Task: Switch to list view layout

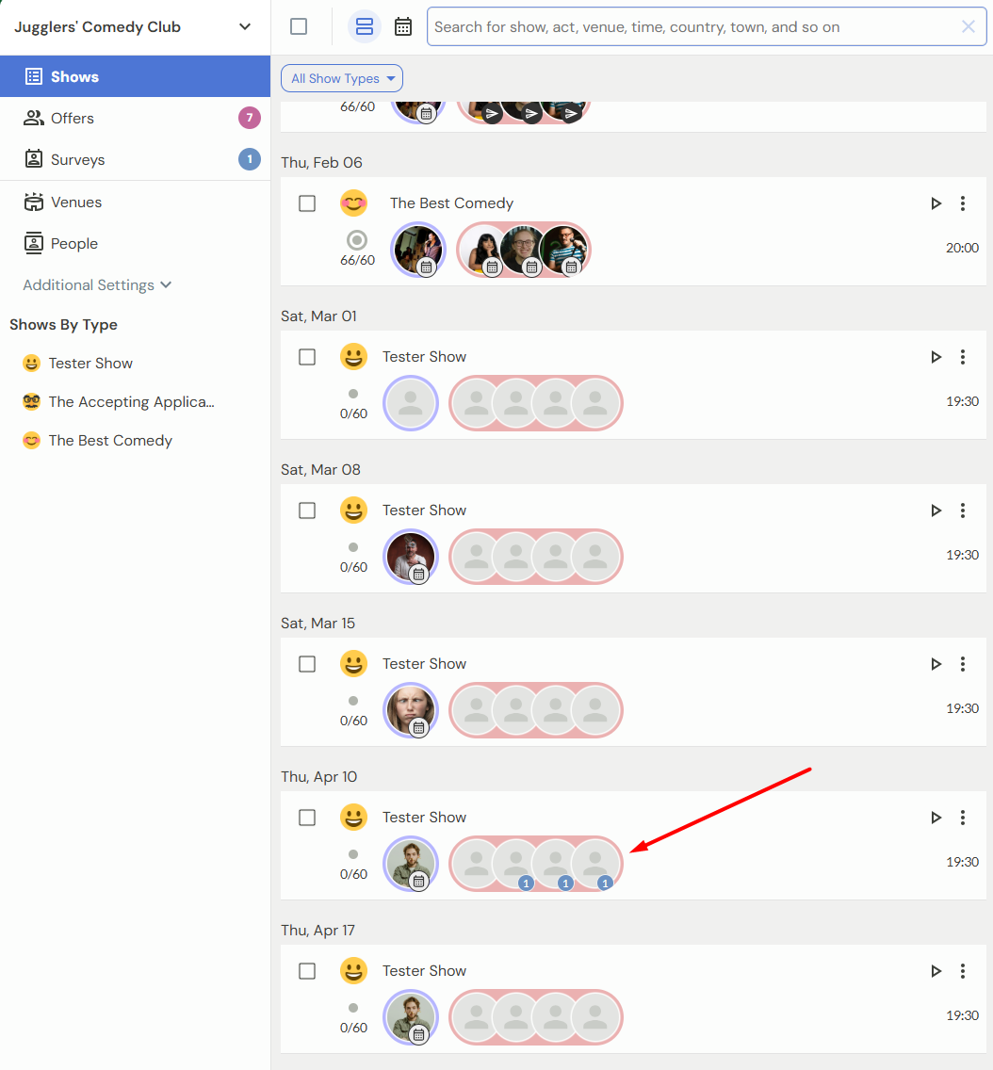Action: [365, 26]
